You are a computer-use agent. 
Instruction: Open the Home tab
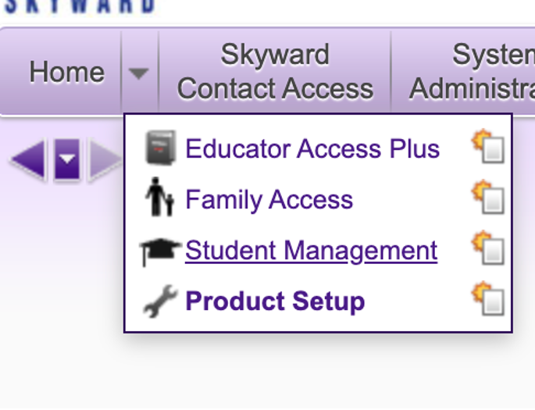(x=66, y=73)
